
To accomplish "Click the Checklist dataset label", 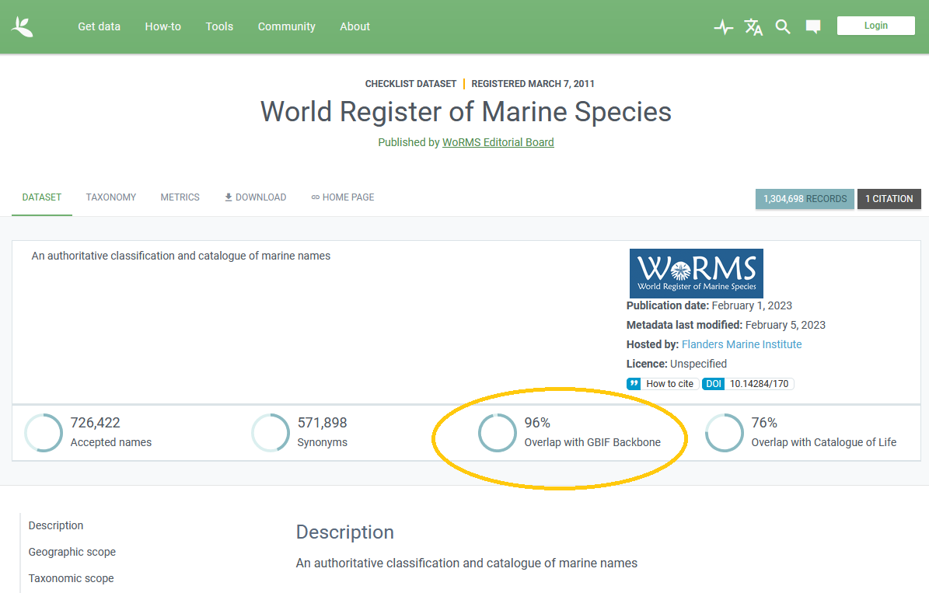I will (x=410, y=83).
